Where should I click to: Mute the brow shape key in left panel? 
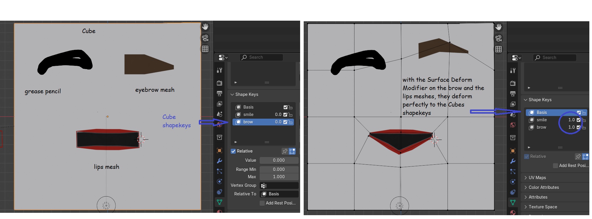(x=285, y=122)
